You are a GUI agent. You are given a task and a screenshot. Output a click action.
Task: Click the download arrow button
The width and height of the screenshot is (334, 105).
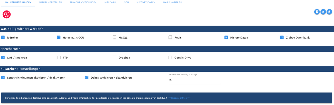coord(329,12)
